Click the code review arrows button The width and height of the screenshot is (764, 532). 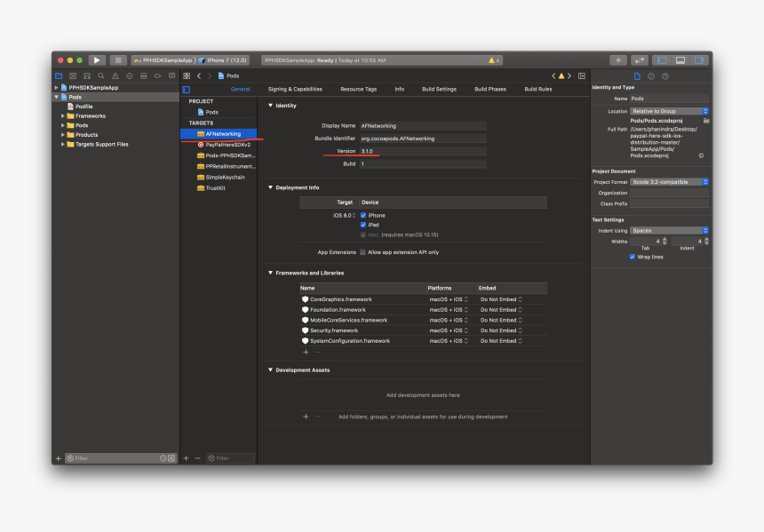[640, 60]
